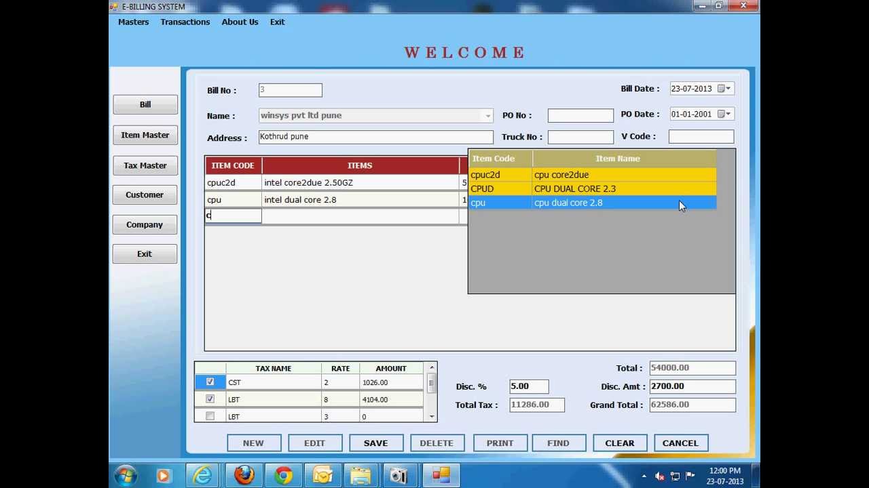Click the Windows Start orb
869x488 pixels.
pos(126,475)
